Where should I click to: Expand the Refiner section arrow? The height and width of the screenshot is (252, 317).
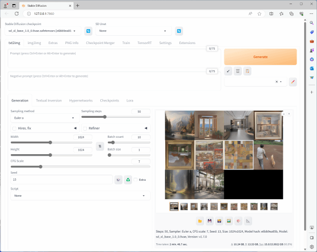pyautogui.click(x=146, y=128)
